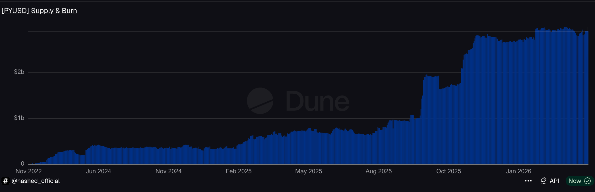
Task: Click the $1b y-axis label
Action: (x=19, y=118)
